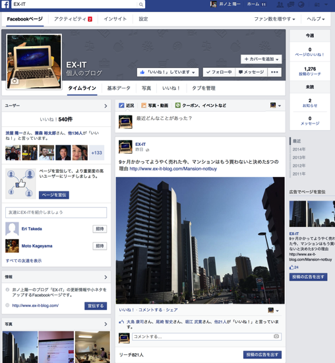Viewport: 335px width, 363px height.
Task: Expand the 写真 section arrow
Action: click(106, 324)
